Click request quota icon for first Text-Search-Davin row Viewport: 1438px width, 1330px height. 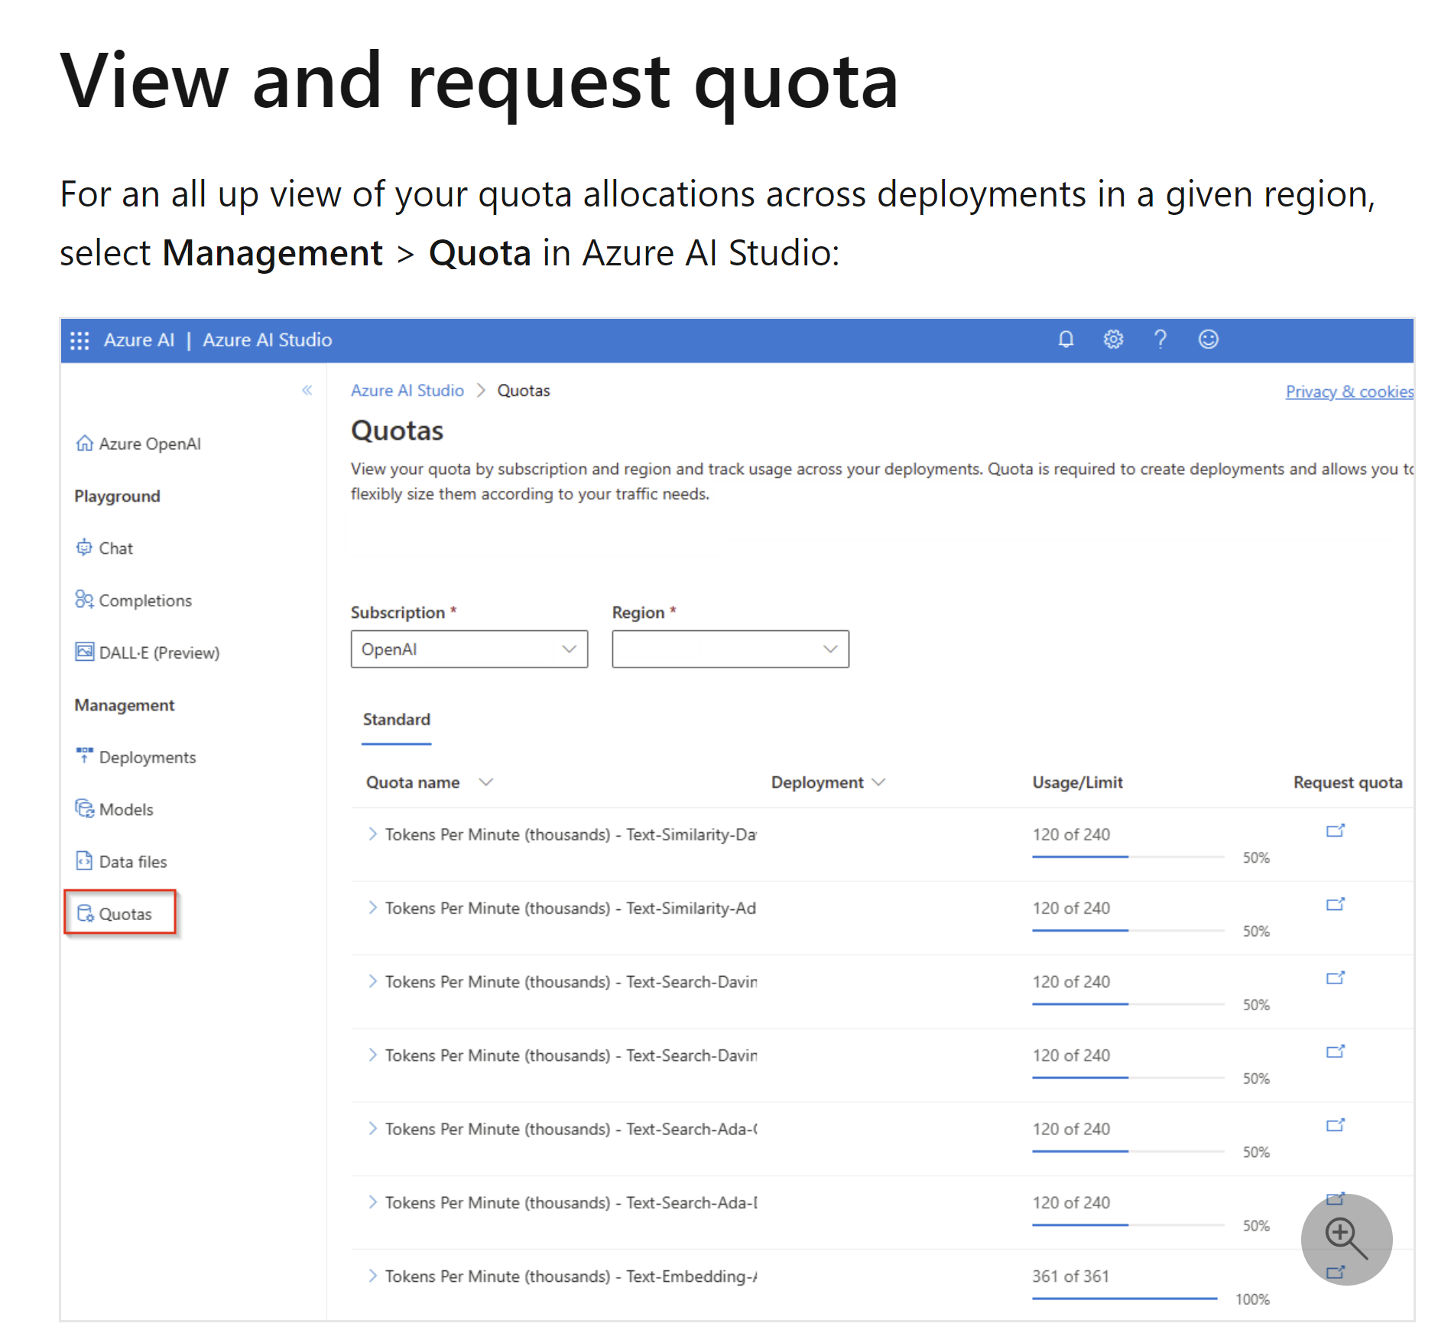click(x=1335, y=978)
